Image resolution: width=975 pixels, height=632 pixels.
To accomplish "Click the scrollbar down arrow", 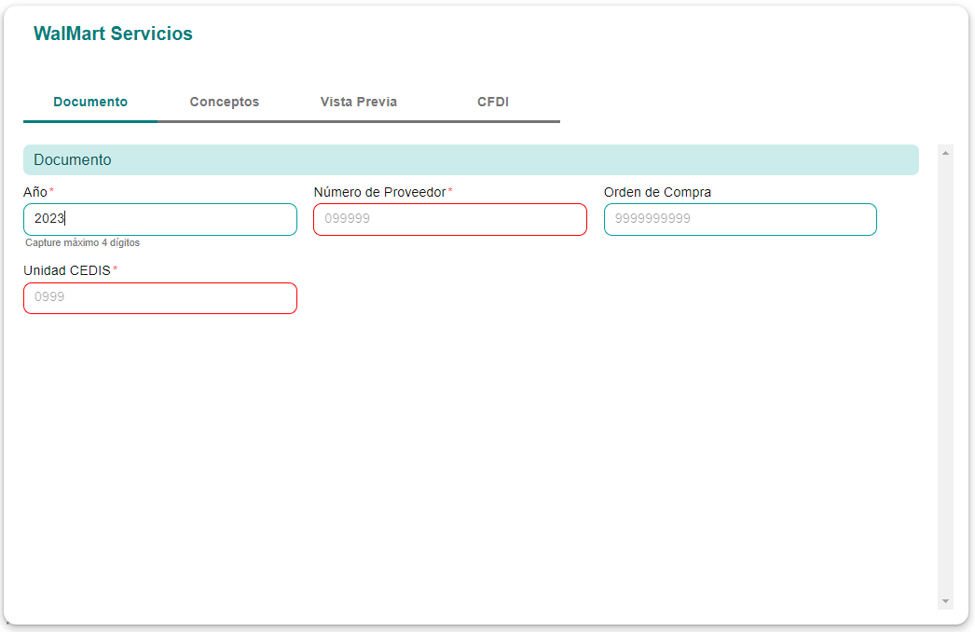I will click(945, 601).
